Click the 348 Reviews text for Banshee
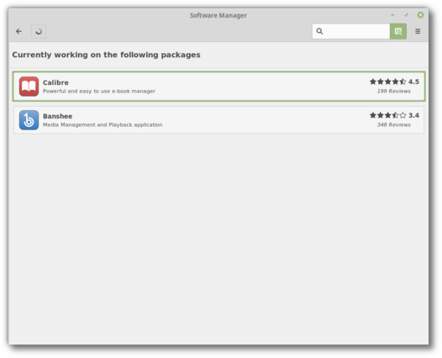Image resolution: width=442 pixels, height=358 pixels. pyautogui.click(x=394, y=124)
